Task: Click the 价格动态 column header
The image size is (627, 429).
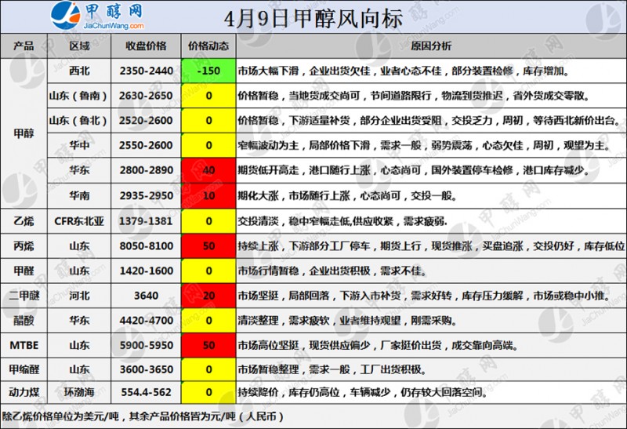Action: click(208, 46)
